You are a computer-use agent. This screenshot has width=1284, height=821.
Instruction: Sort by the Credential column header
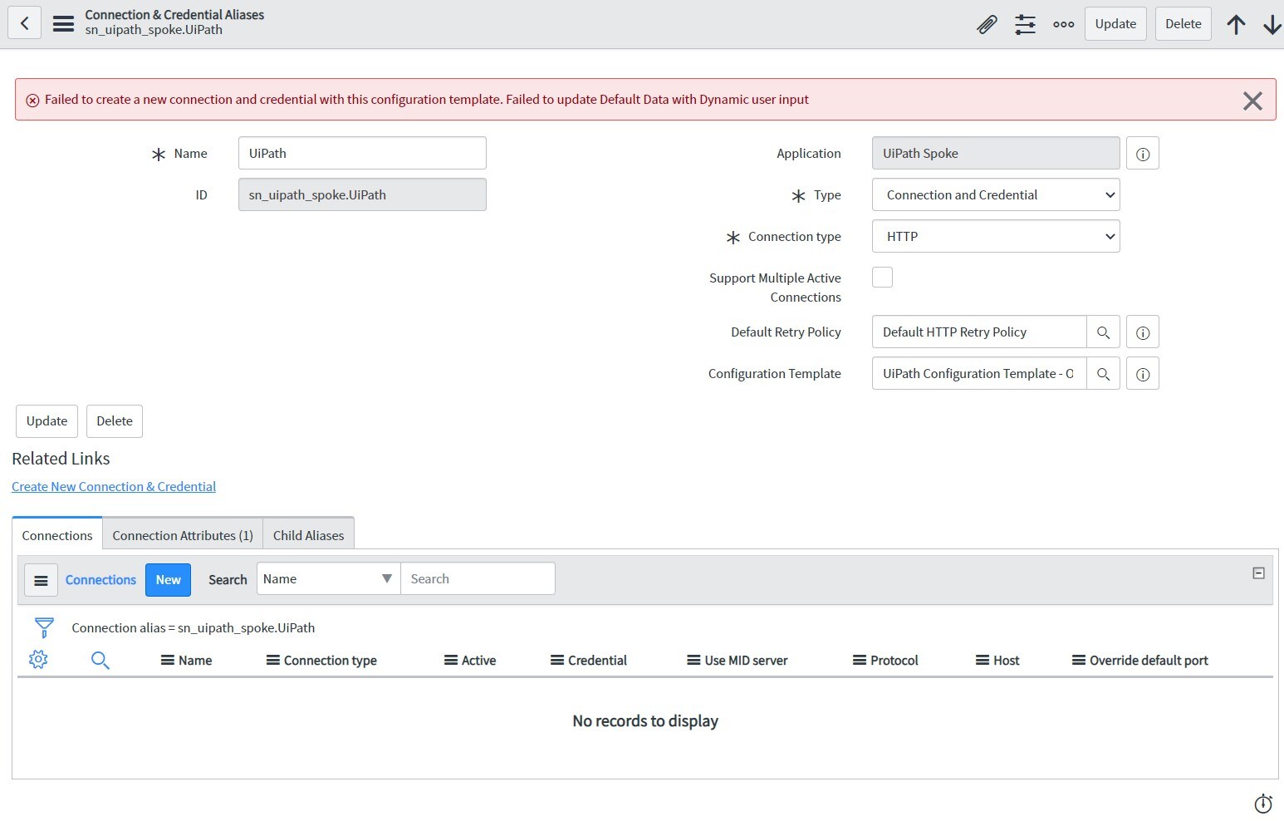click(598, 661)
